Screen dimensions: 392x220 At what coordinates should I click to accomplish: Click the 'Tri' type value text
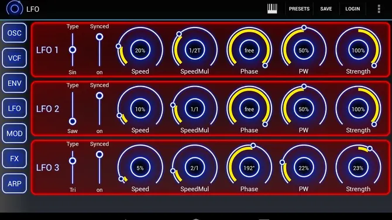tap(73, 190)
